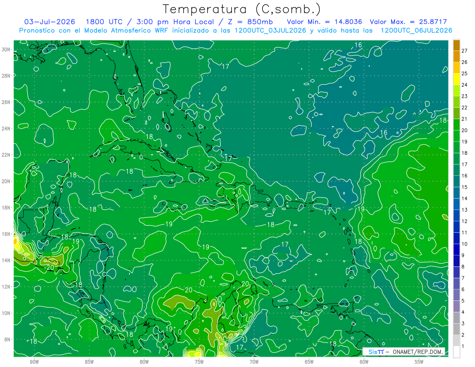The width and height of the screenshot is (475, 367).
Task: Click the color bar value label 27
Action: 465,51
